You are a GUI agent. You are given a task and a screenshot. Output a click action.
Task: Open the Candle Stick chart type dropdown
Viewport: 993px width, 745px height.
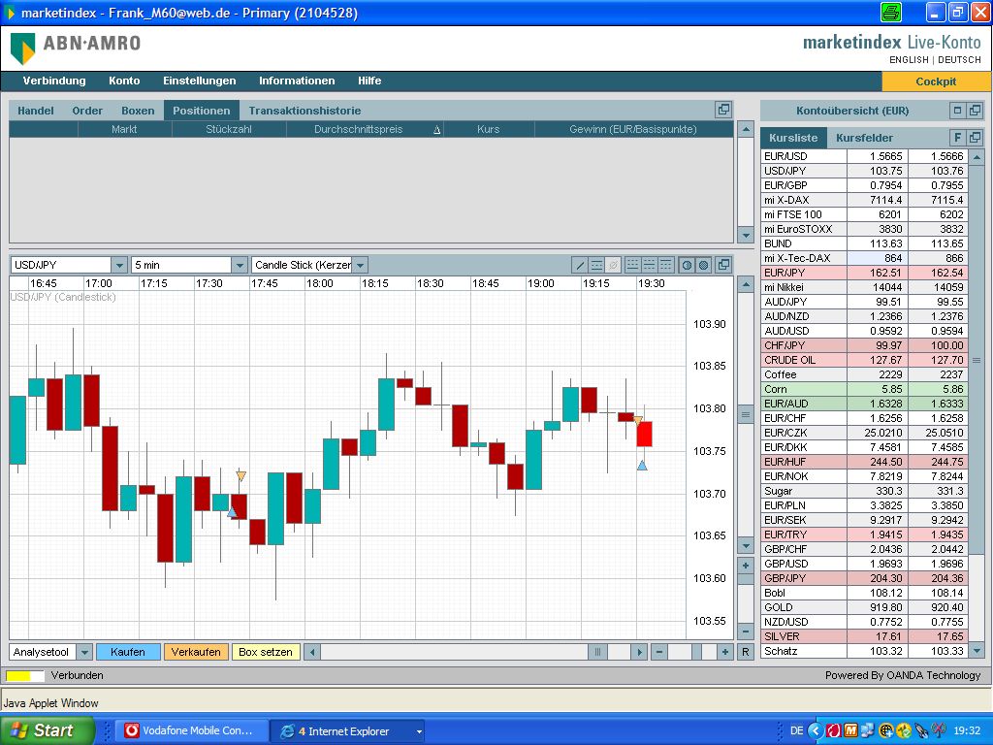coord(360,265)
